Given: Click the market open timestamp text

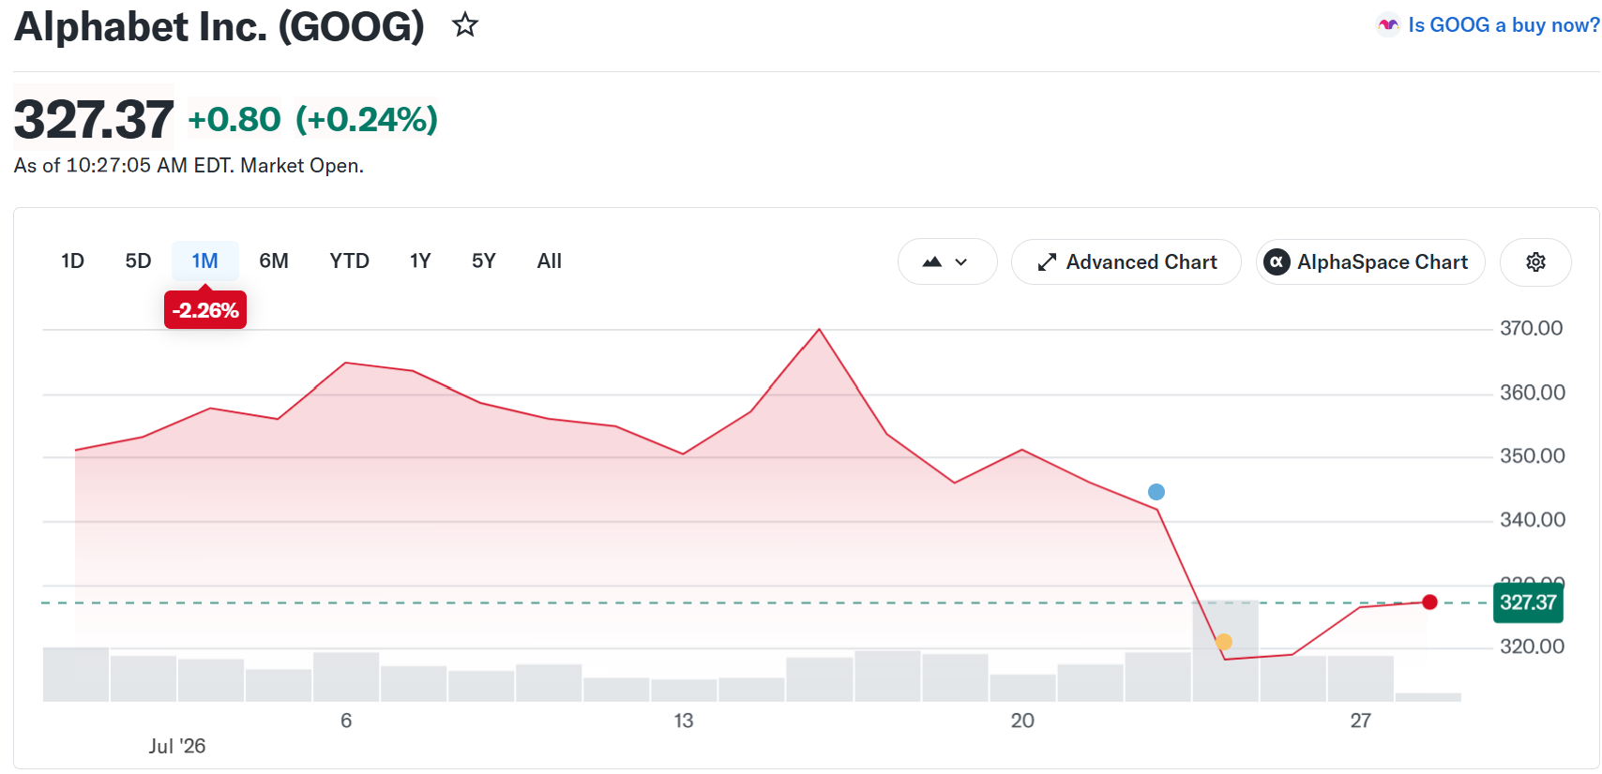Looking at the screenshot, I should coord(189,166).
